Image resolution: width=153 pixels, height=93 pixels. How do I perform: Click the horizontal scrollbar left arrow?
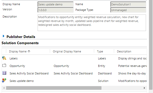pos(4,88)
